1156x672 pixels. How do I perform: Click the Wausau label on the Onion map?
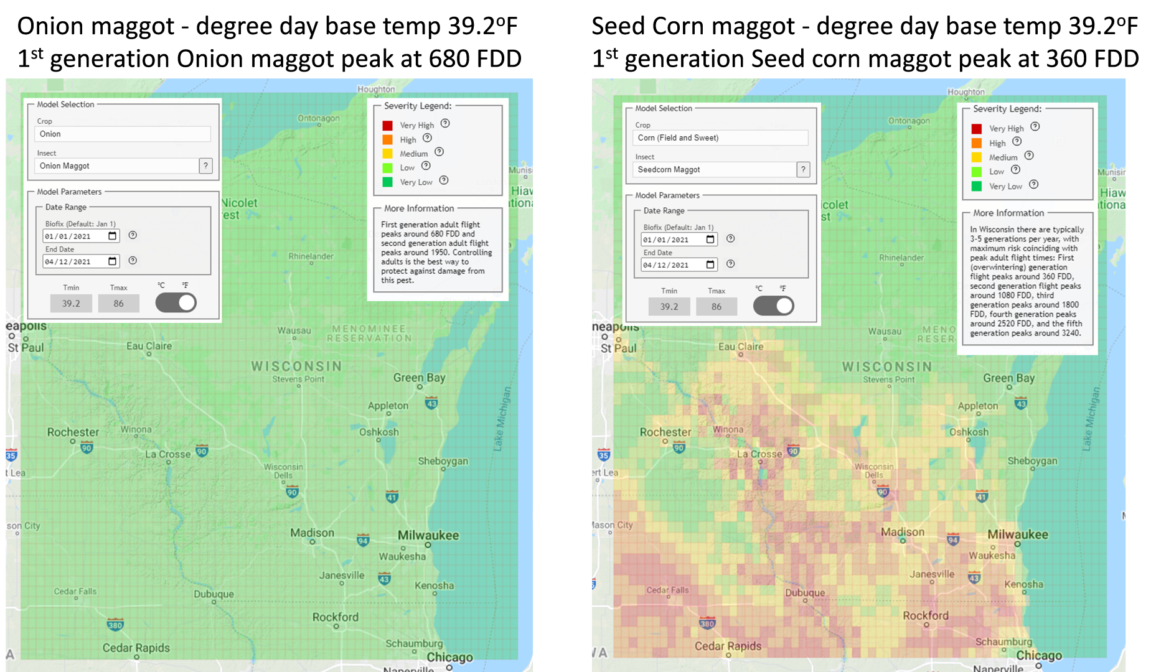tap(294, 330)
